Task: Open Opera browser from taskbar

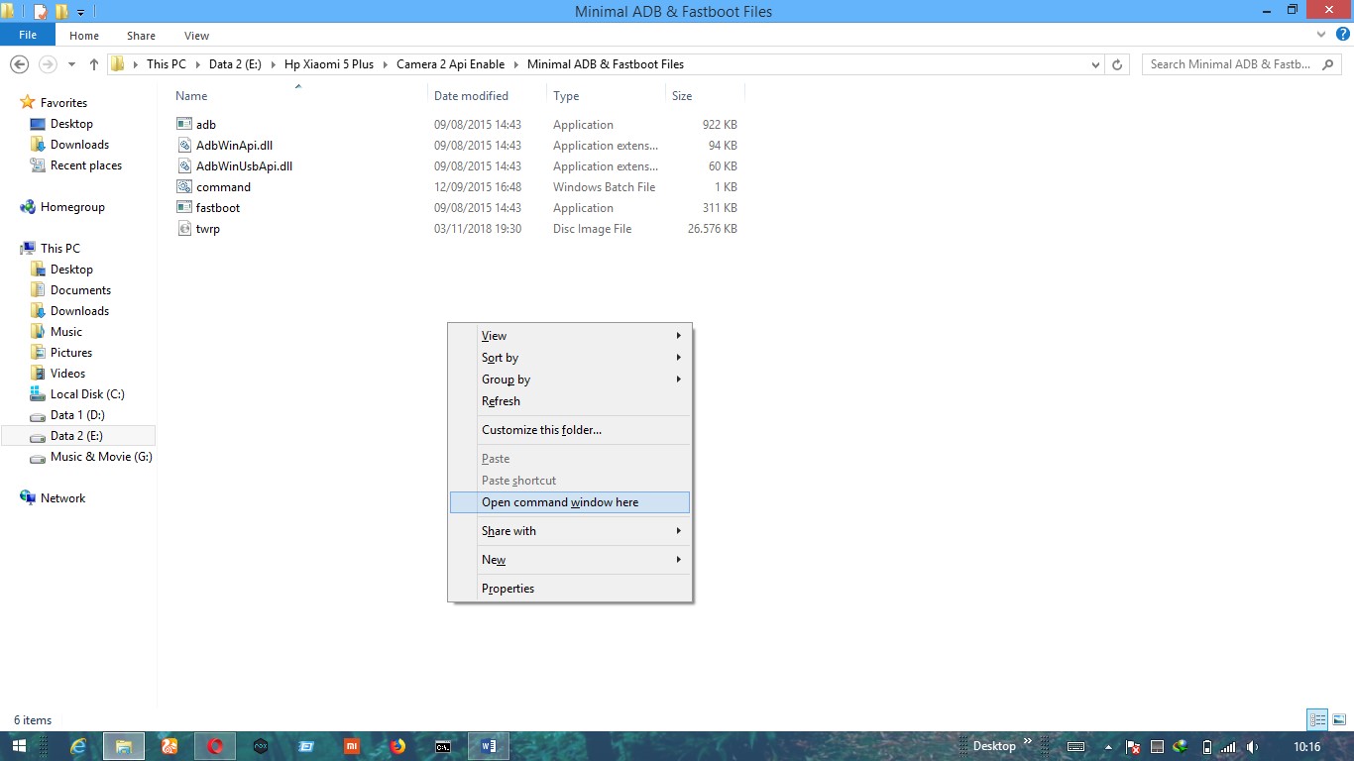Action: 215,746
